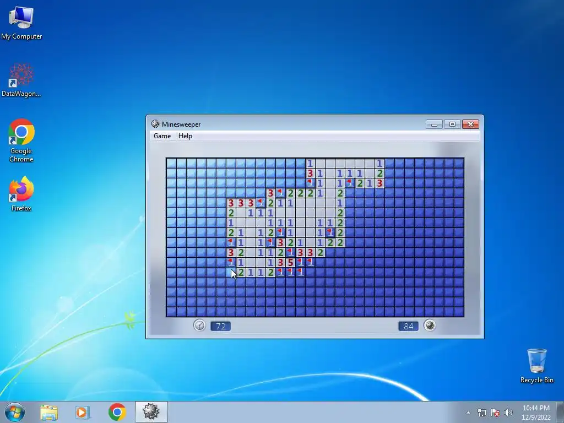Open the Windows Start menu
Screen dimensions: 564x423
click(14, 412)
